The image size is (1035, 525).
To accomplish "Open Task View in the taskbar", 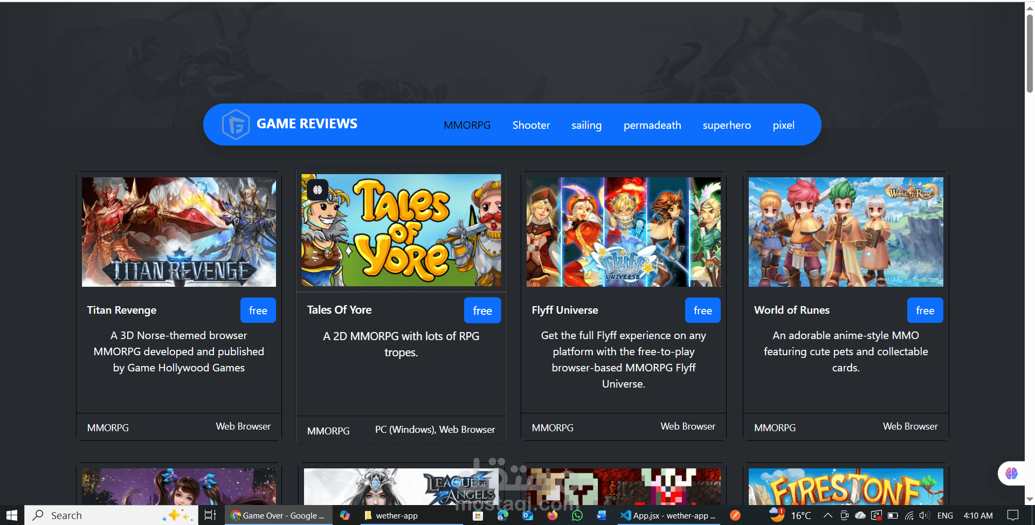I will click(210, 515).
